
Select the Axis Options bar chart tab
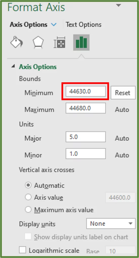coord(81,42)
